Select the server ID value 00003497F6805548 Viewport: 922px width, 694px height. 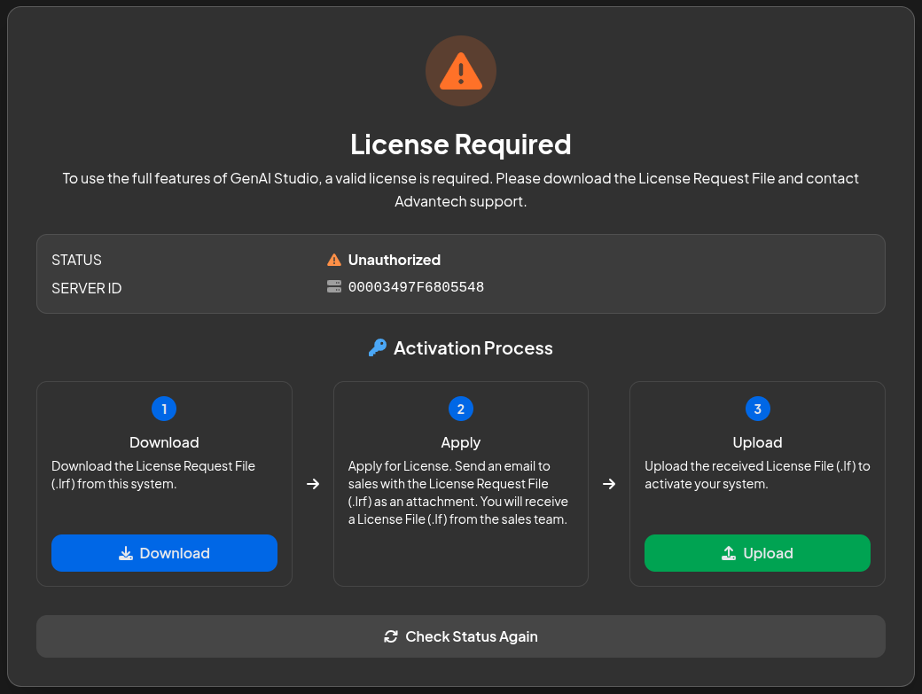(417, 287)
